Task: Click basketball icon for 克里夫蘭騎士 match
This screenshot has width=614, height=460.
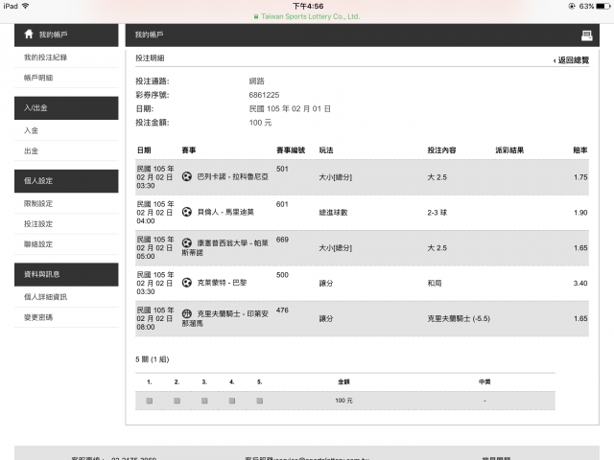Action: point(187,313)
